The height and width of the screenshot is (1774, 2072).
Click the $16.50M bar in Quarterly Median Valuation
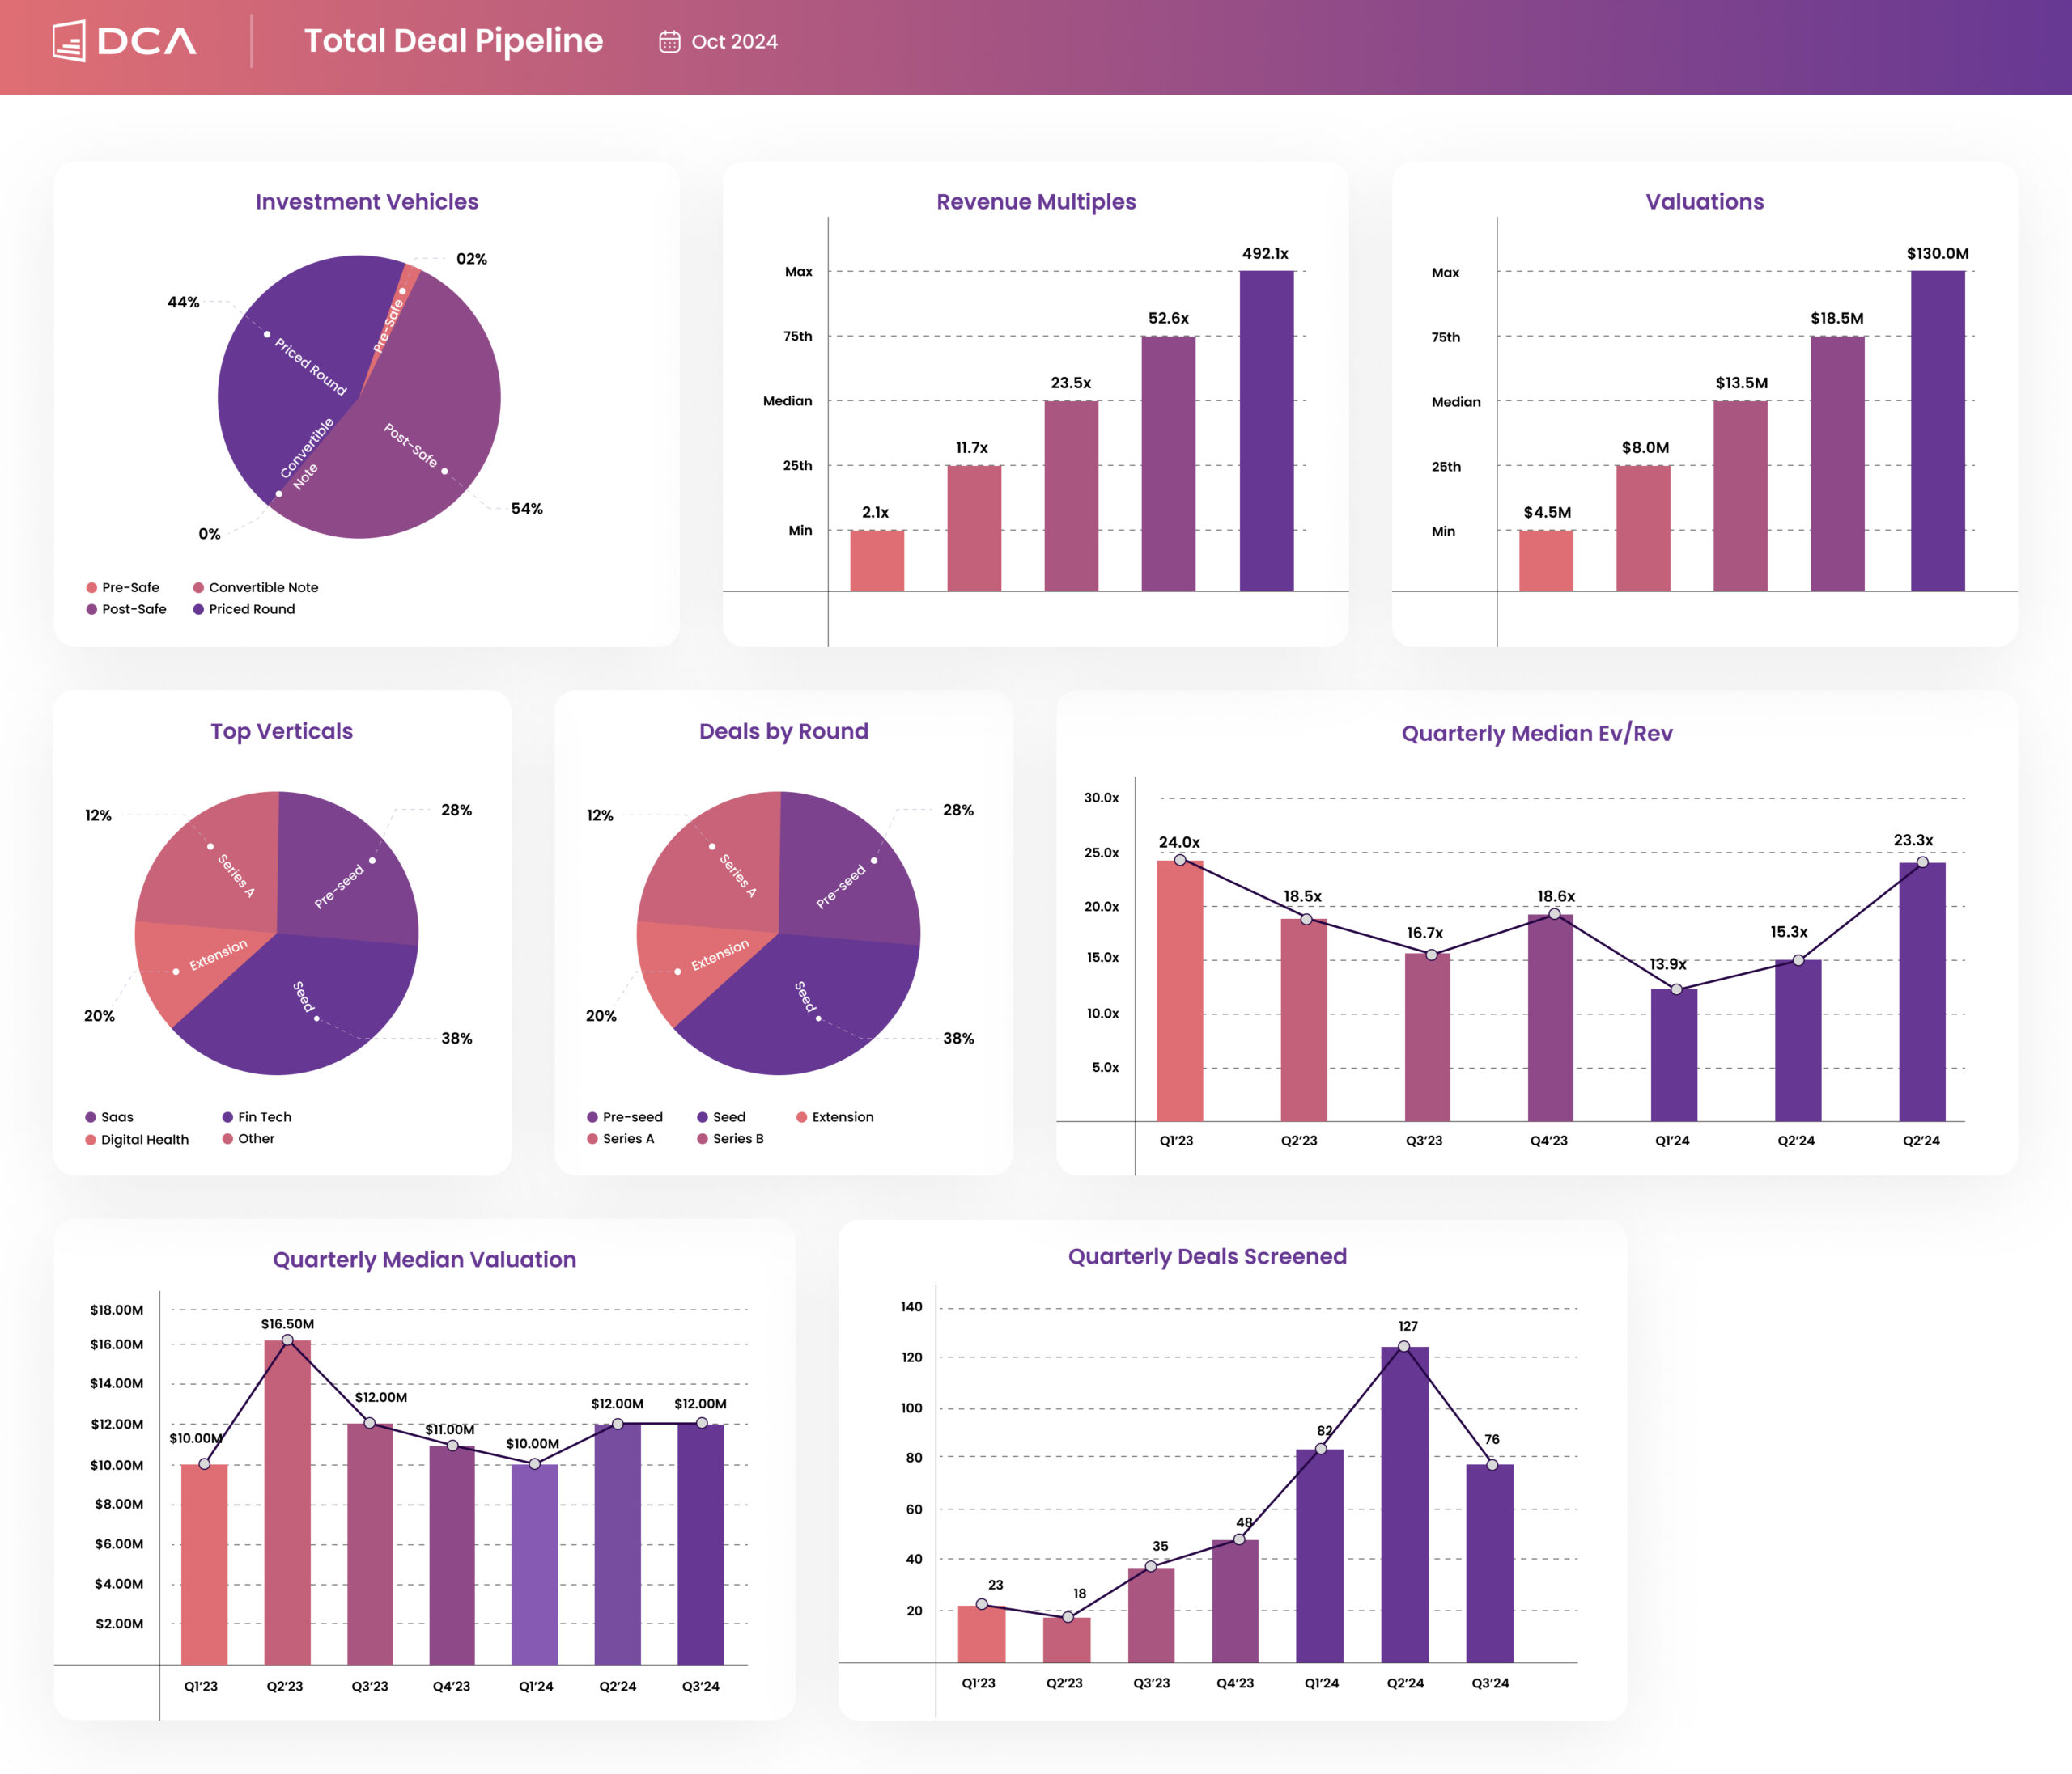[x=287, y=1502]
